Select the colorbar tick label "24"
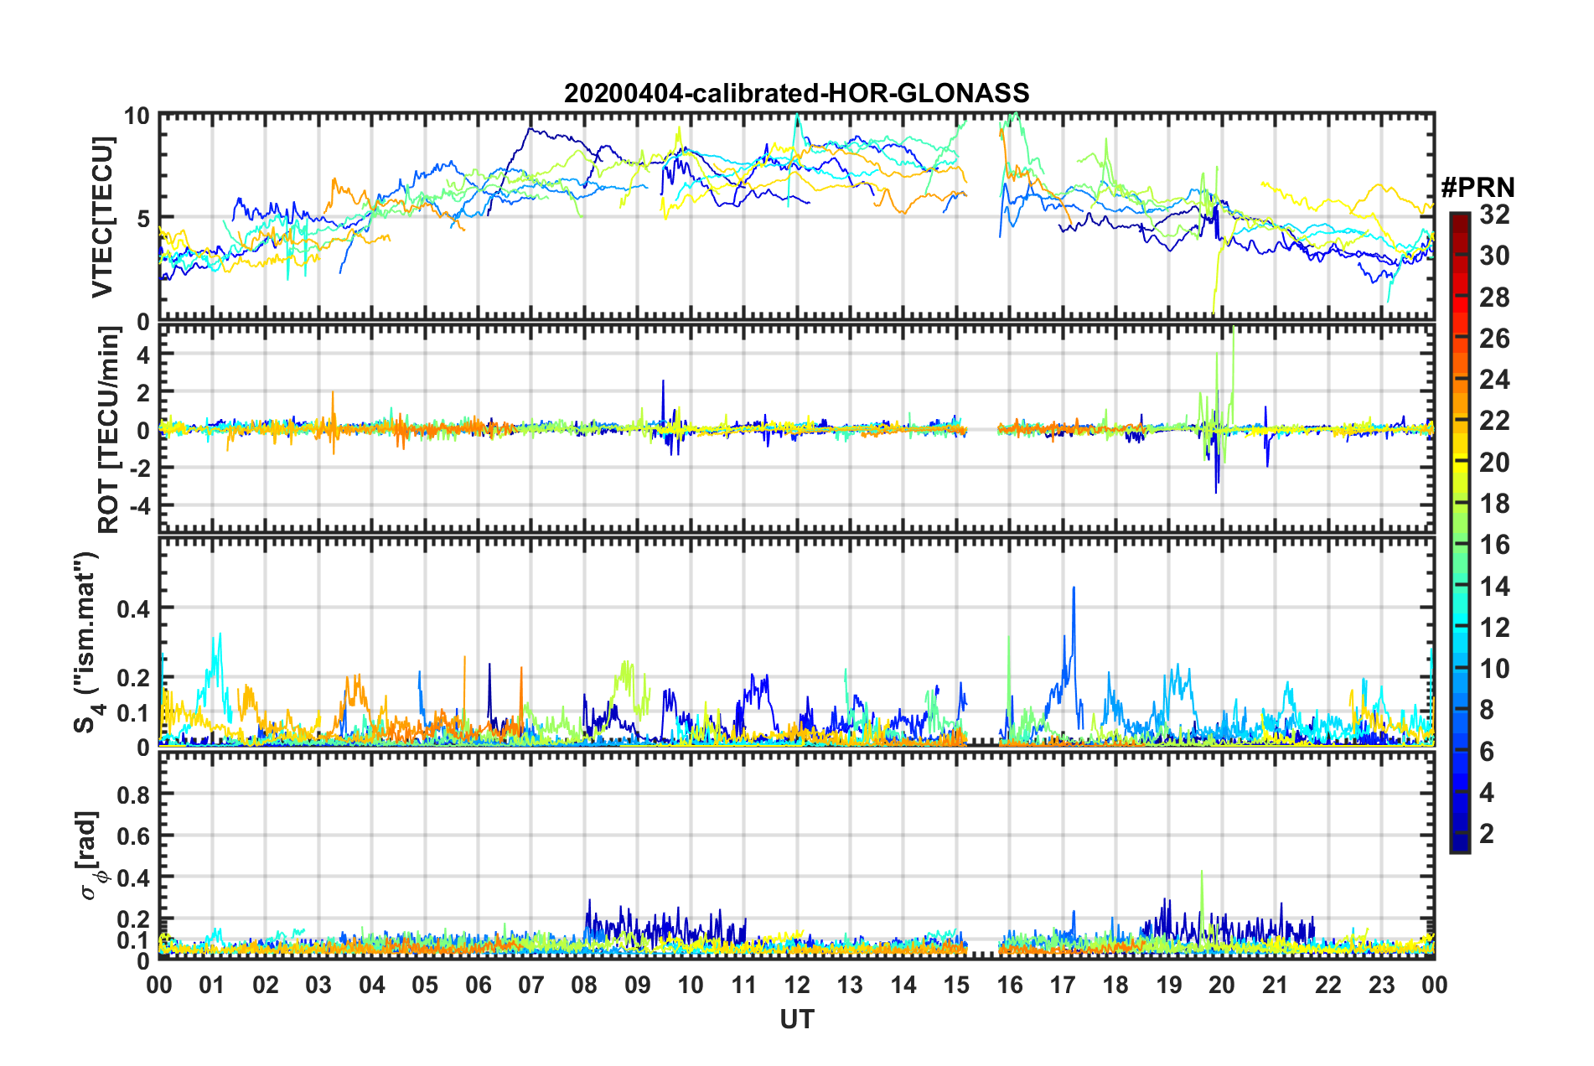Viewport: 1594px width, 1066px height. 1494,380
